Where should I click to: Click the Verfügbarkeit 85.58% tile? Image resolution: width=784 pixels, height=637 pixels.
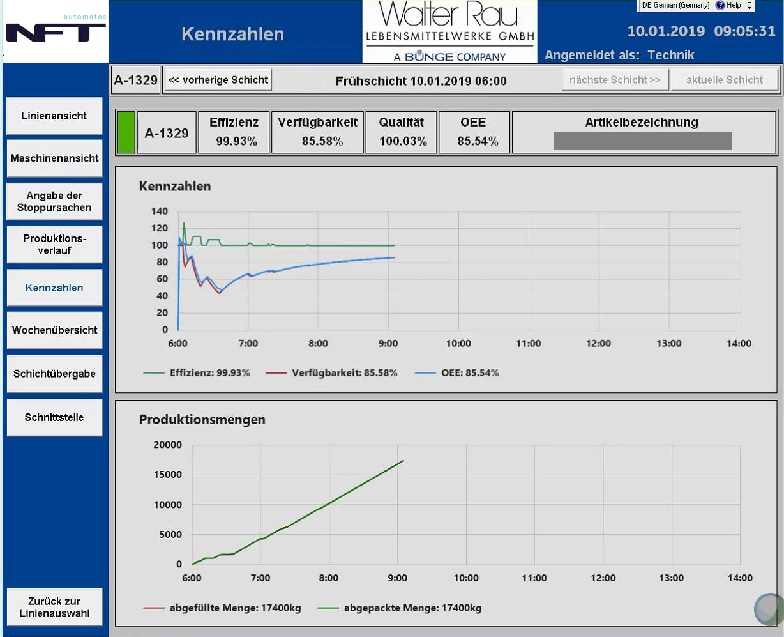[317, 132]
